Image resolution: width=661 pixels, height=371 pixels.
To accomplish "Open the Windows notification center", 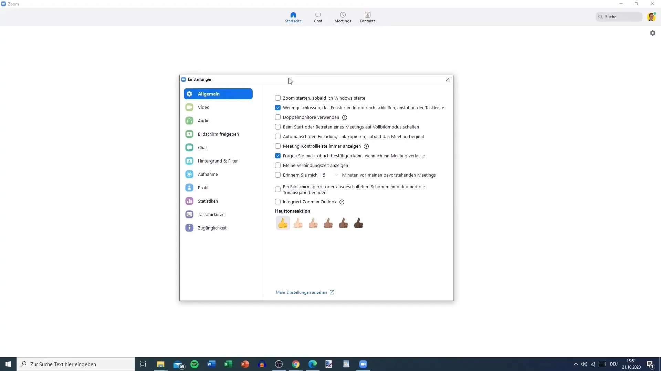I will tap(650, 364).
